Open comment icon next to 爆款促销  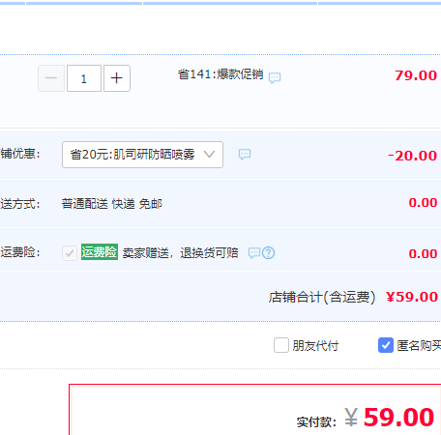point(275,77)
